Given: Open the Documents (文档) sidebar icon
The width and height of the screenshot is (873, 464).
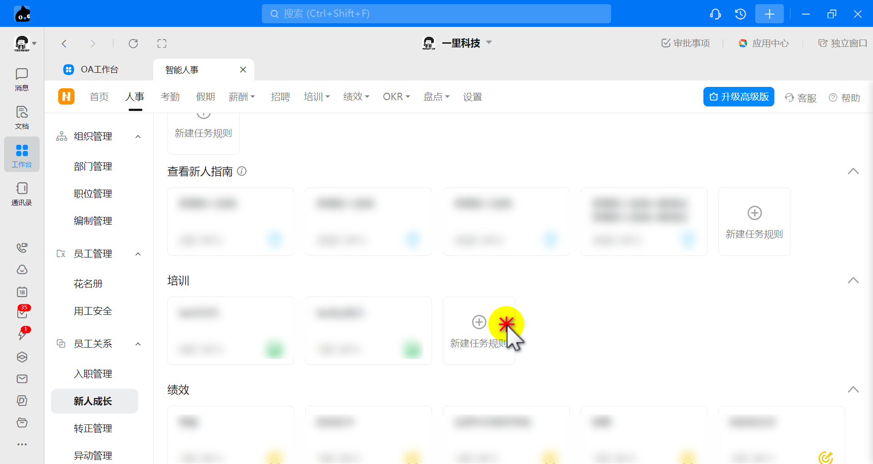Looking at the screenshot, I should click(x=21, y=117).
